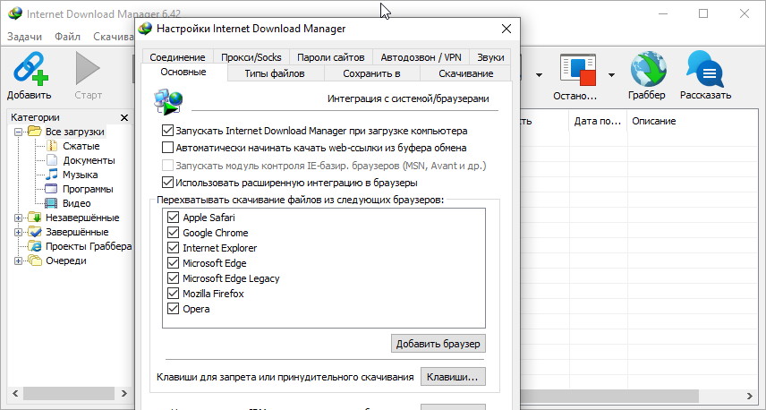Switch to Пароли сайтов tab

click(331, 57)
